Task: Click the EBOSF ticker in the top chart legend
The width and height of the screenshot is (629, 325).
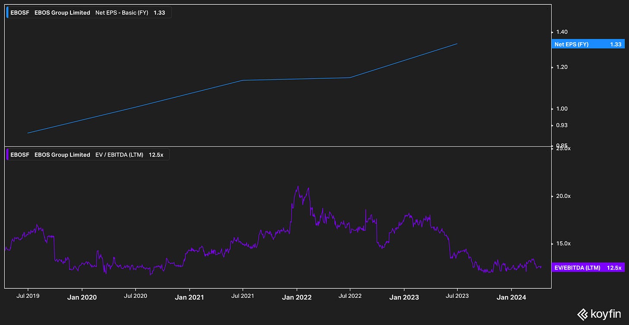Action: tap(20, 13)
